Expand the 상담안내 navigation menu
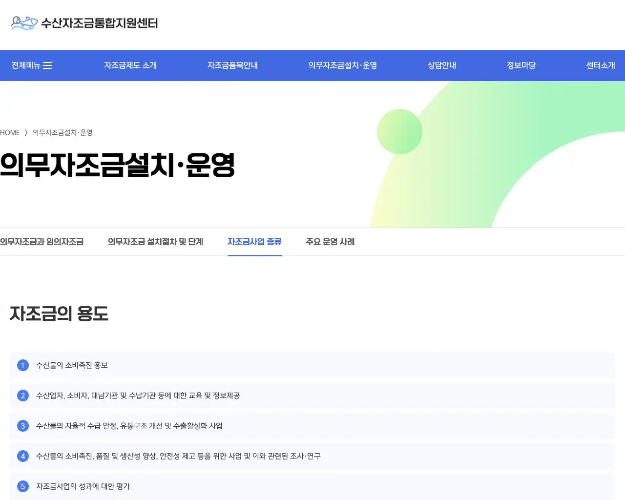Screen dimensions: 625x500 (x=441, y=65)
